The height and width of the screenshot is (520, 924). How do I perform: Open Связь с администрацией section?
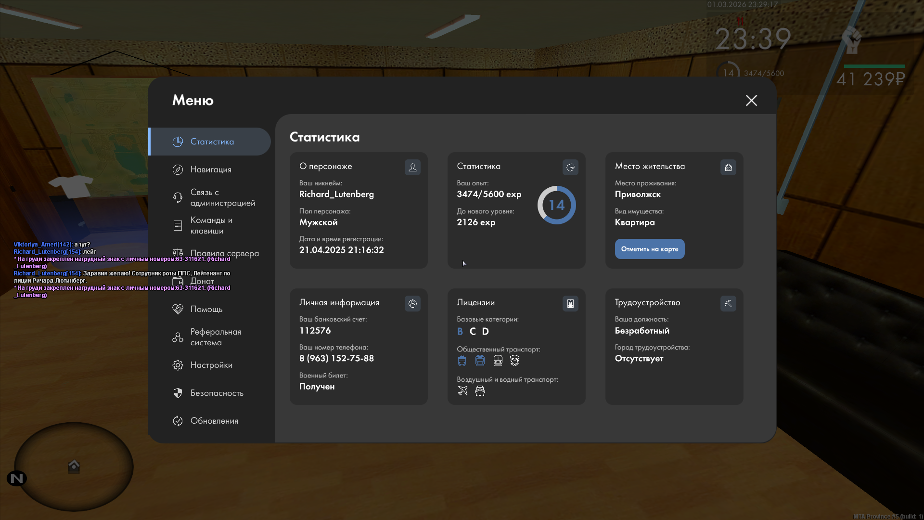click(222, 197)
